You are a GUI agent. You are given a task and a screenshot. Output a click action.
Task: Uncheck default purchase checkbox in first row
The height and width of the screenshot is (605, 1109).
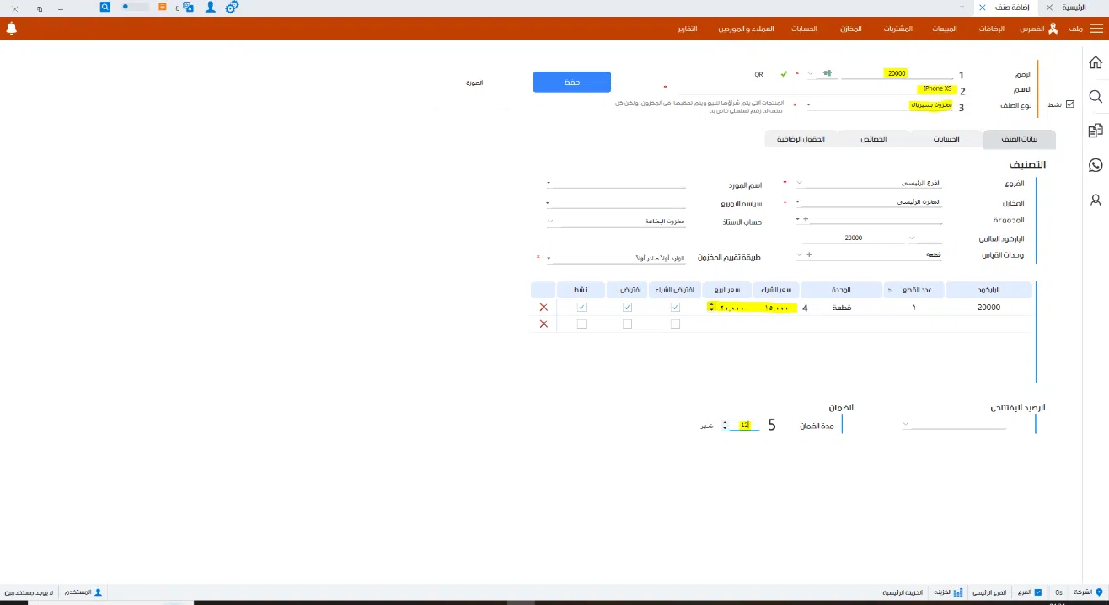pyautogui.click(x=675, y=308)
